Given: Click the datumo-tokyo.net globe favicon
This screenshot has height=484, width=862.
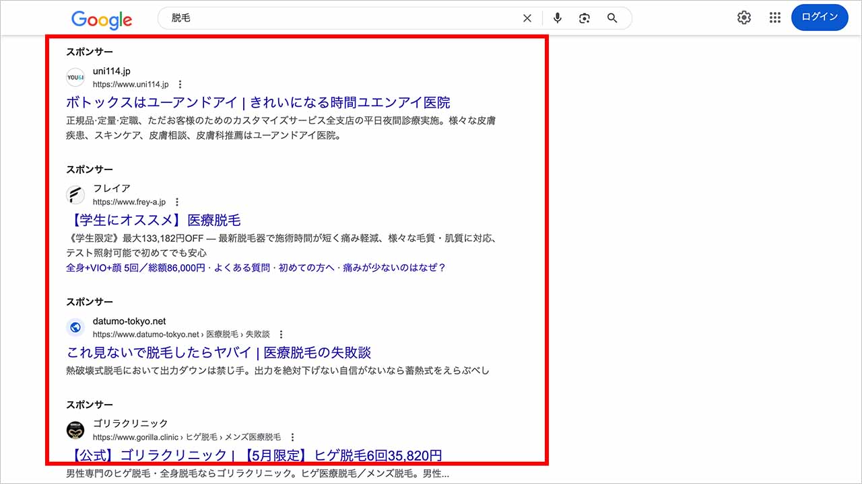Looking at the screenshot, I should [75, 327].
